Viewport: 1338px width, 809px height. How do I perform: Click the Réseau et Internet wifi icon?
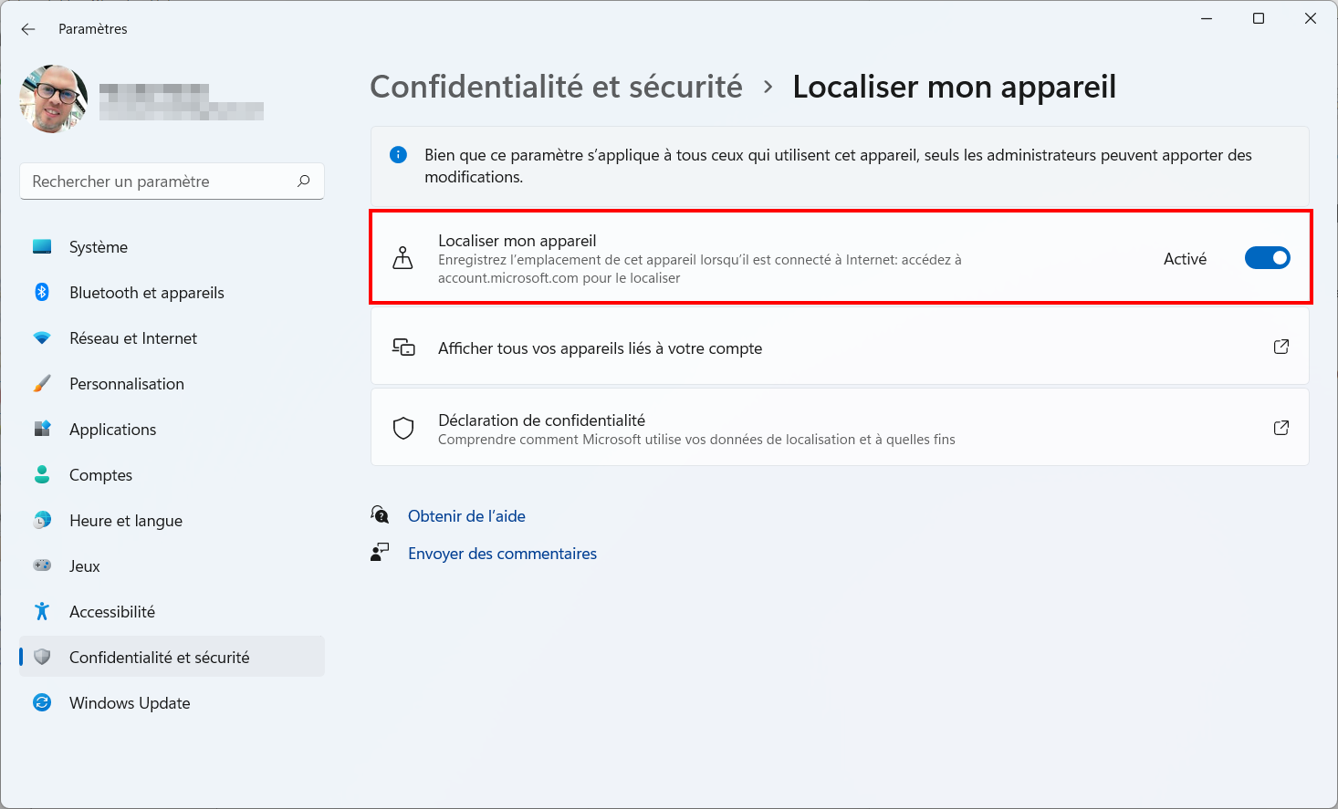click(42, 337)
